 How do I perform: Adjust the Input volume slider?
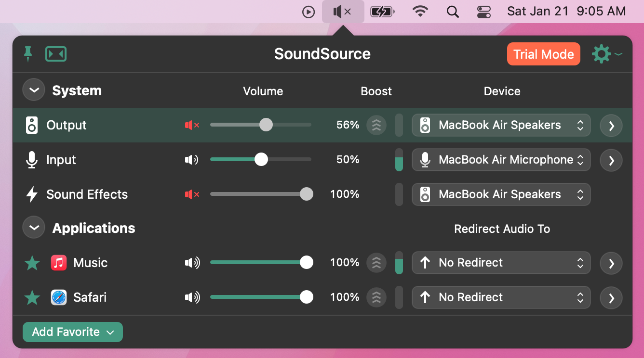coord(261,160)
